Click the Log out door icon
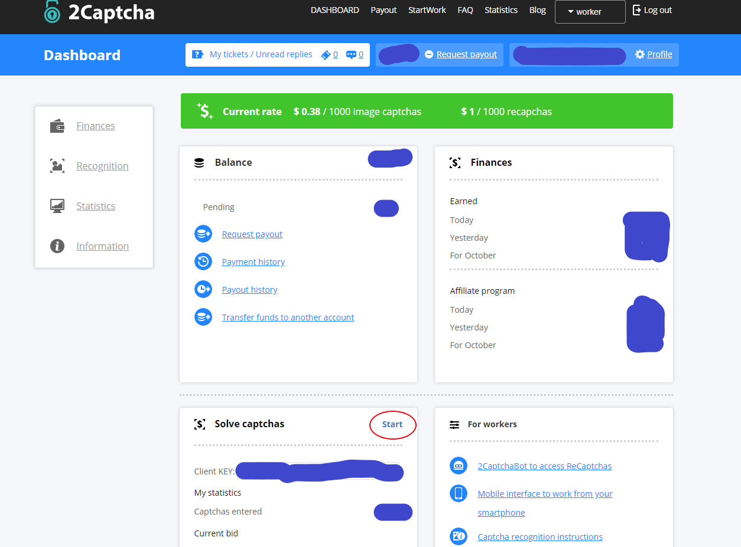 tap(636, 10)
